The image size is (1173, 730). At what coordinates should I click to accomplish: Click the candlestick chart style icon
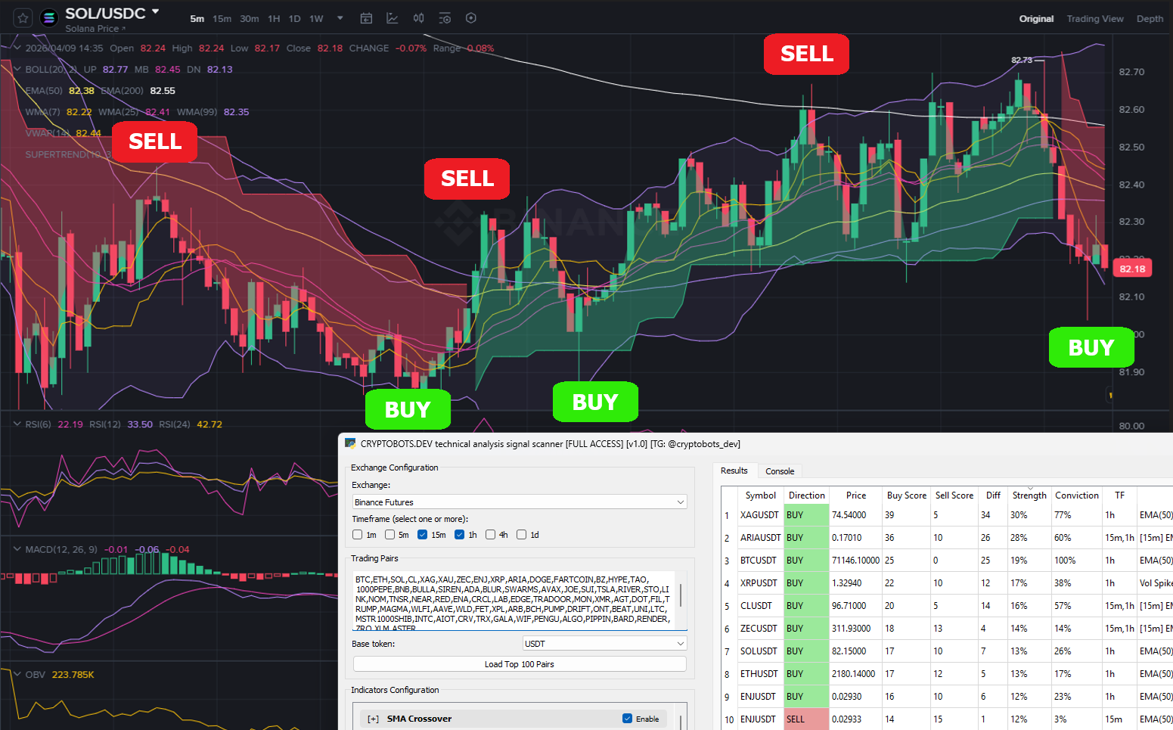(418, 18)
